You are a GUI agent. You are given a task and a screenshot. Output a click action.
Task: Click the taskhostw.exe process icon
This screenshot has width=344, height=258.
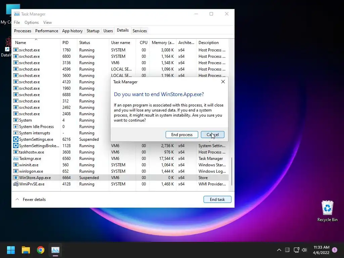pos(15,152)
